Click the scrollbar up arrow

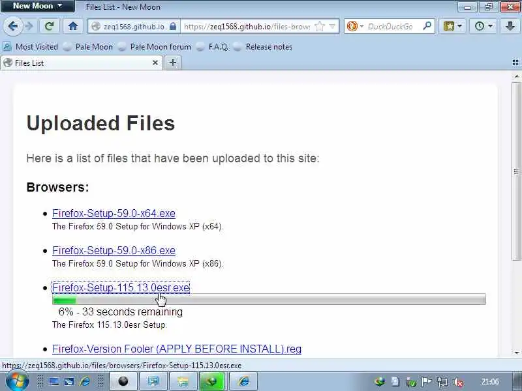tap(516, 76)
